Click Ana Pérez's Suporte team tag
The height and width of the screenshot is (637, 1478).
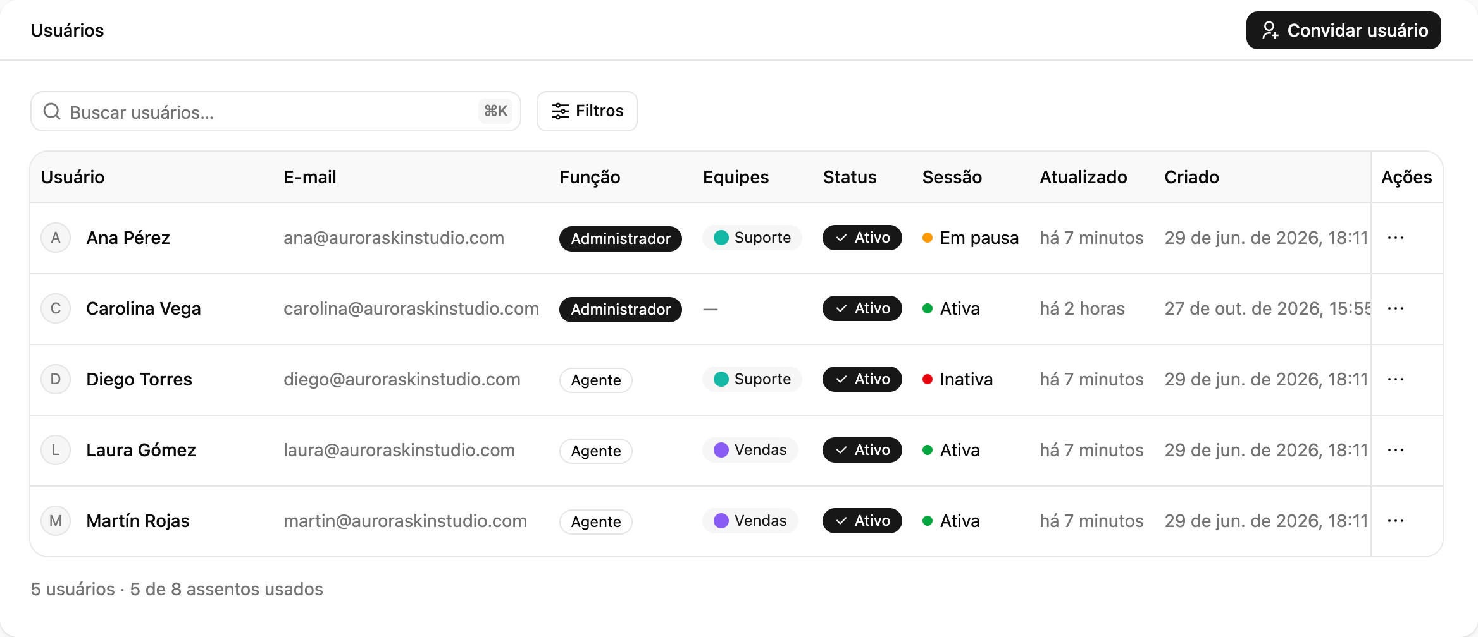752,238
